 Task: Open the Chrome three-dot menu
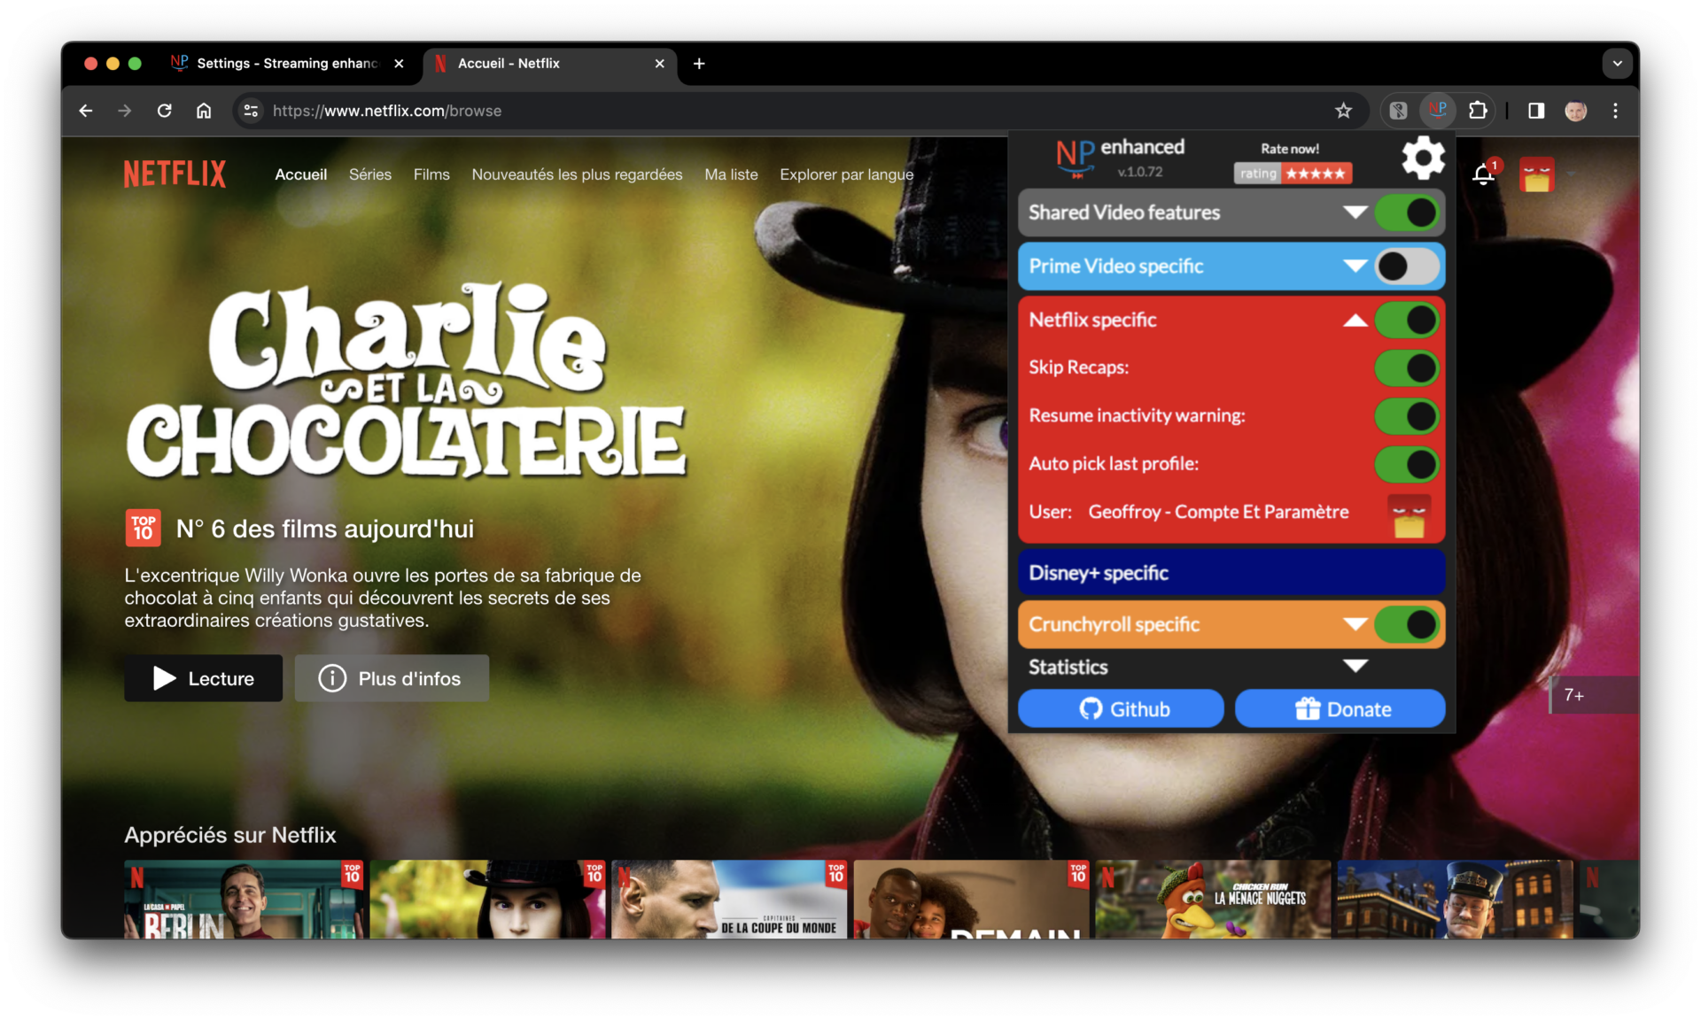[1615, 111]
